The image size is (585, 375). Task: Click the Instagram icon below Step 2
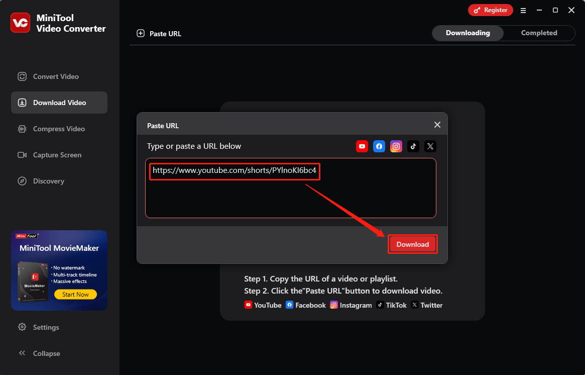(x=334, y=305)
